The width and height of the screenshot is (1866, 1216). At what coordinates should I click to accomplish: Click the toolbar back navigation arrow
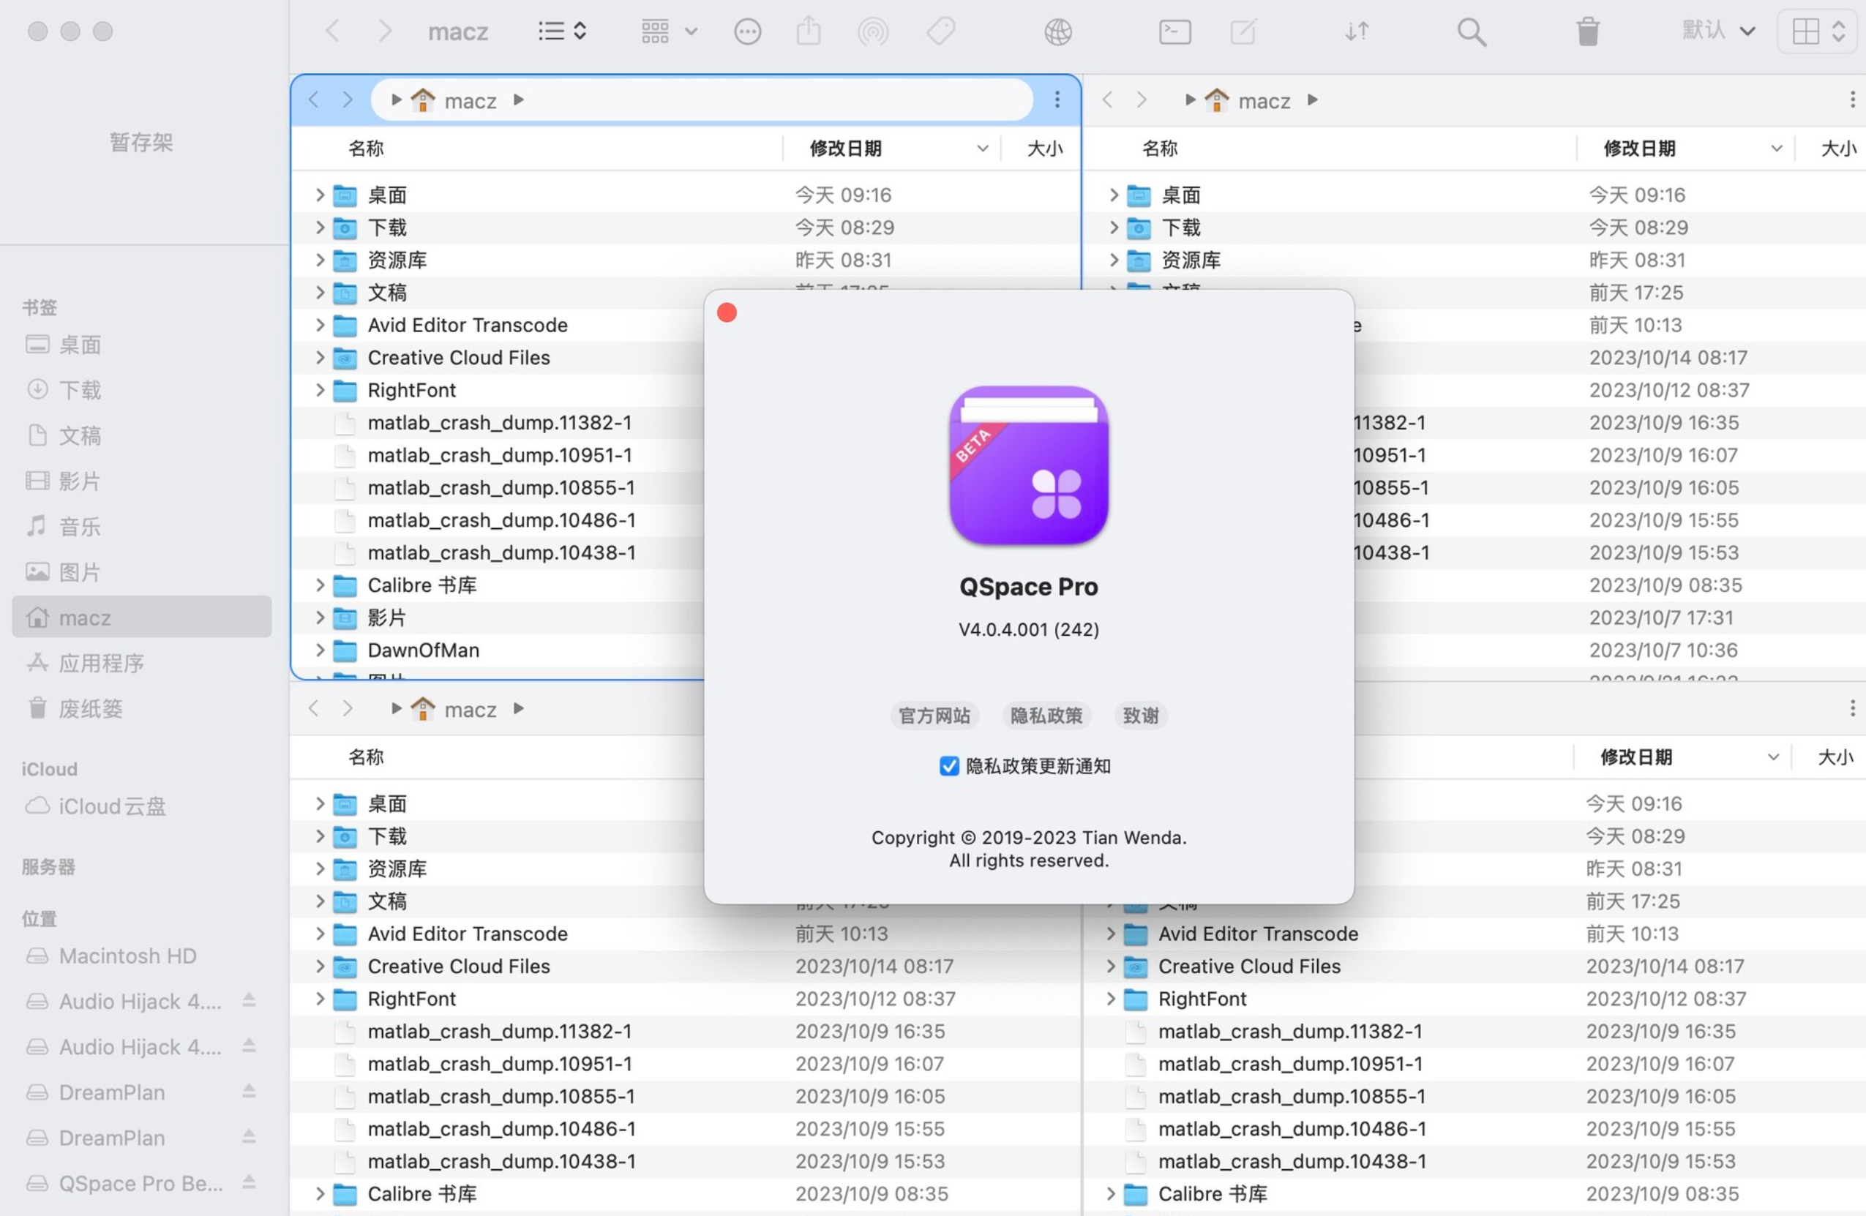(332, 31)
